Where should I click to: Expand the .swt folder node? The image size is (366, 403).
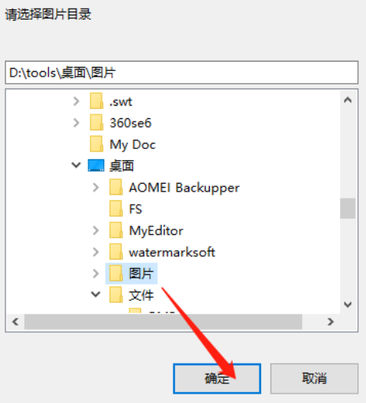(x=77, y=101)
